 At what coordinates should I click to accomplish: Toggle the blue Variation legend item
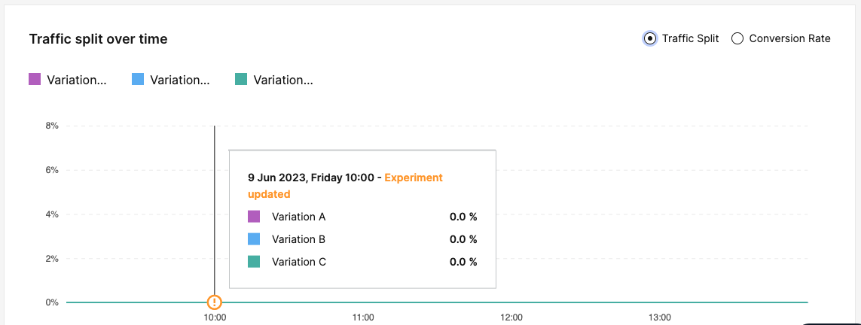(171, 80)
